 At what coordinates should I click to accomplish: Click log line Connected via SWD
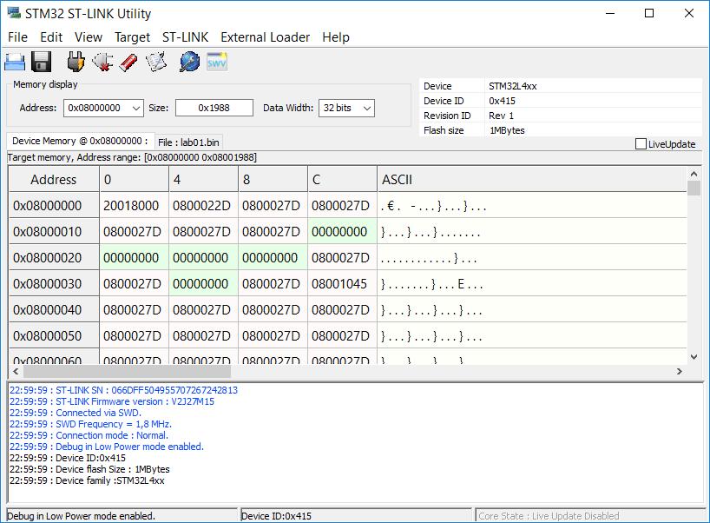coord(76,413)
